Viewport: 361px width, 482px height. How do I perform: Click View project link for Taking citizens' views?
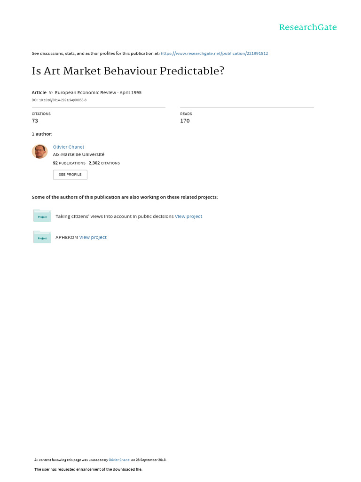pyautogui.click(x=188, y=217)
